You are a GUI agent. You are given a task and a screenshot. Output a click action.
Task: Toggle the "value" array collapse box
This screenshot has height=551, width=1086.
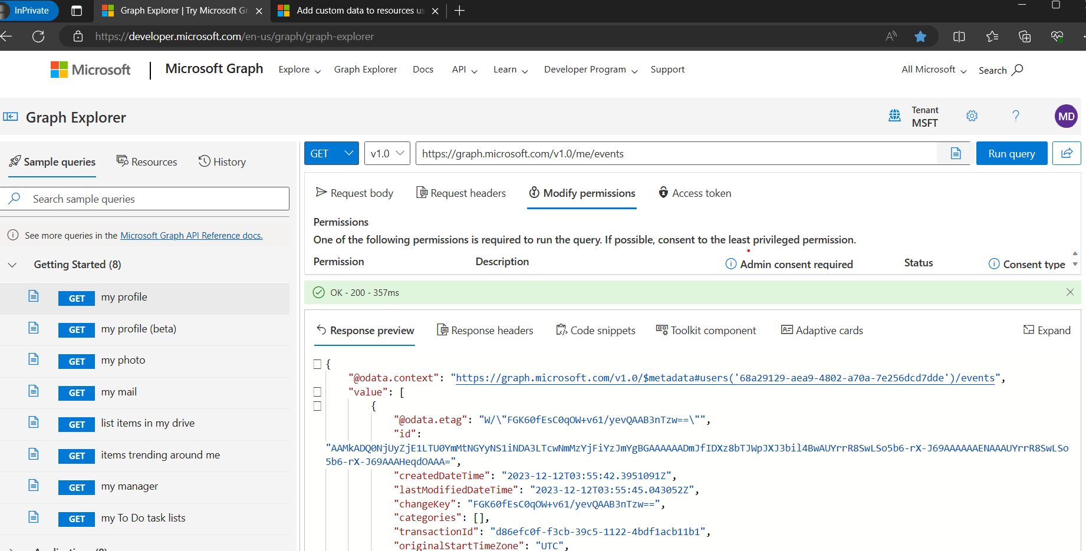[x=317, y=392]
